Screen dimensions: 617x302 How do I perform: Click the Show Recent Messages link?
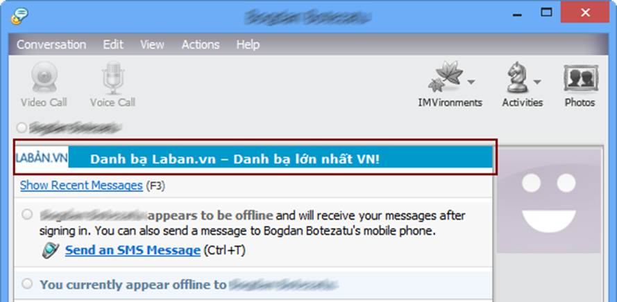tap(81, 186)
